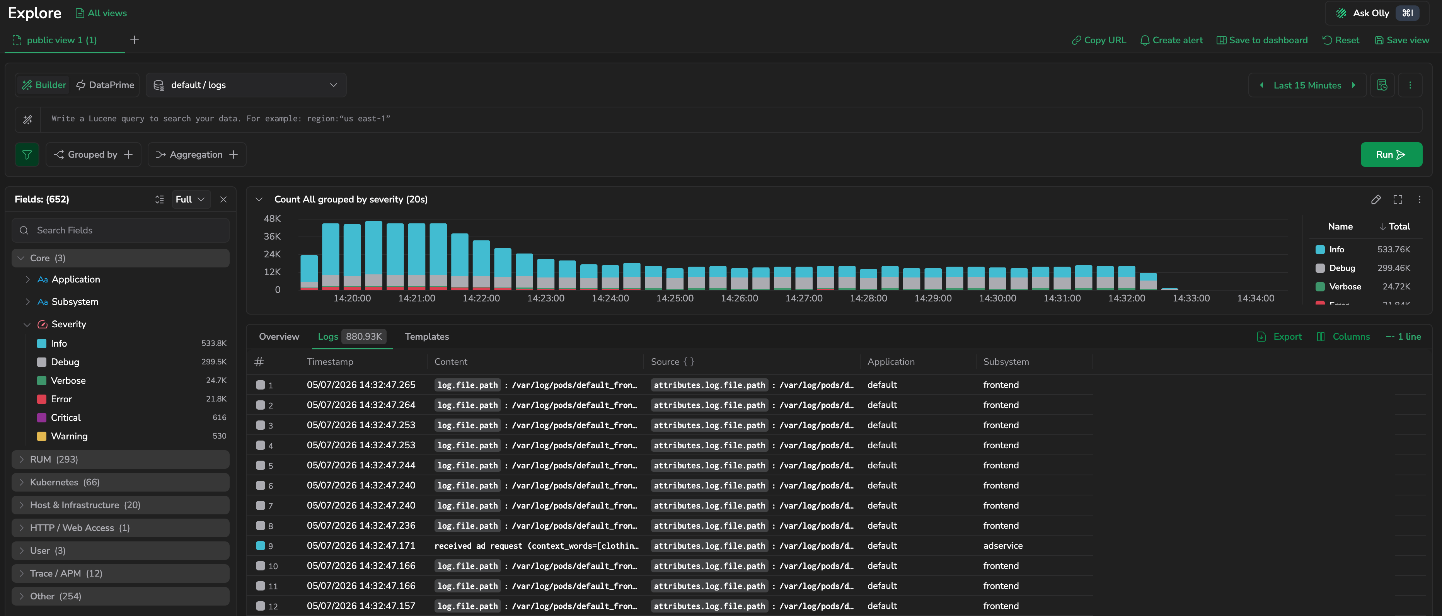Image resolution: width=1442 pixels, height=616 pixels.
Task: Switch to DataPrime query mode
Action: [105, 85]
